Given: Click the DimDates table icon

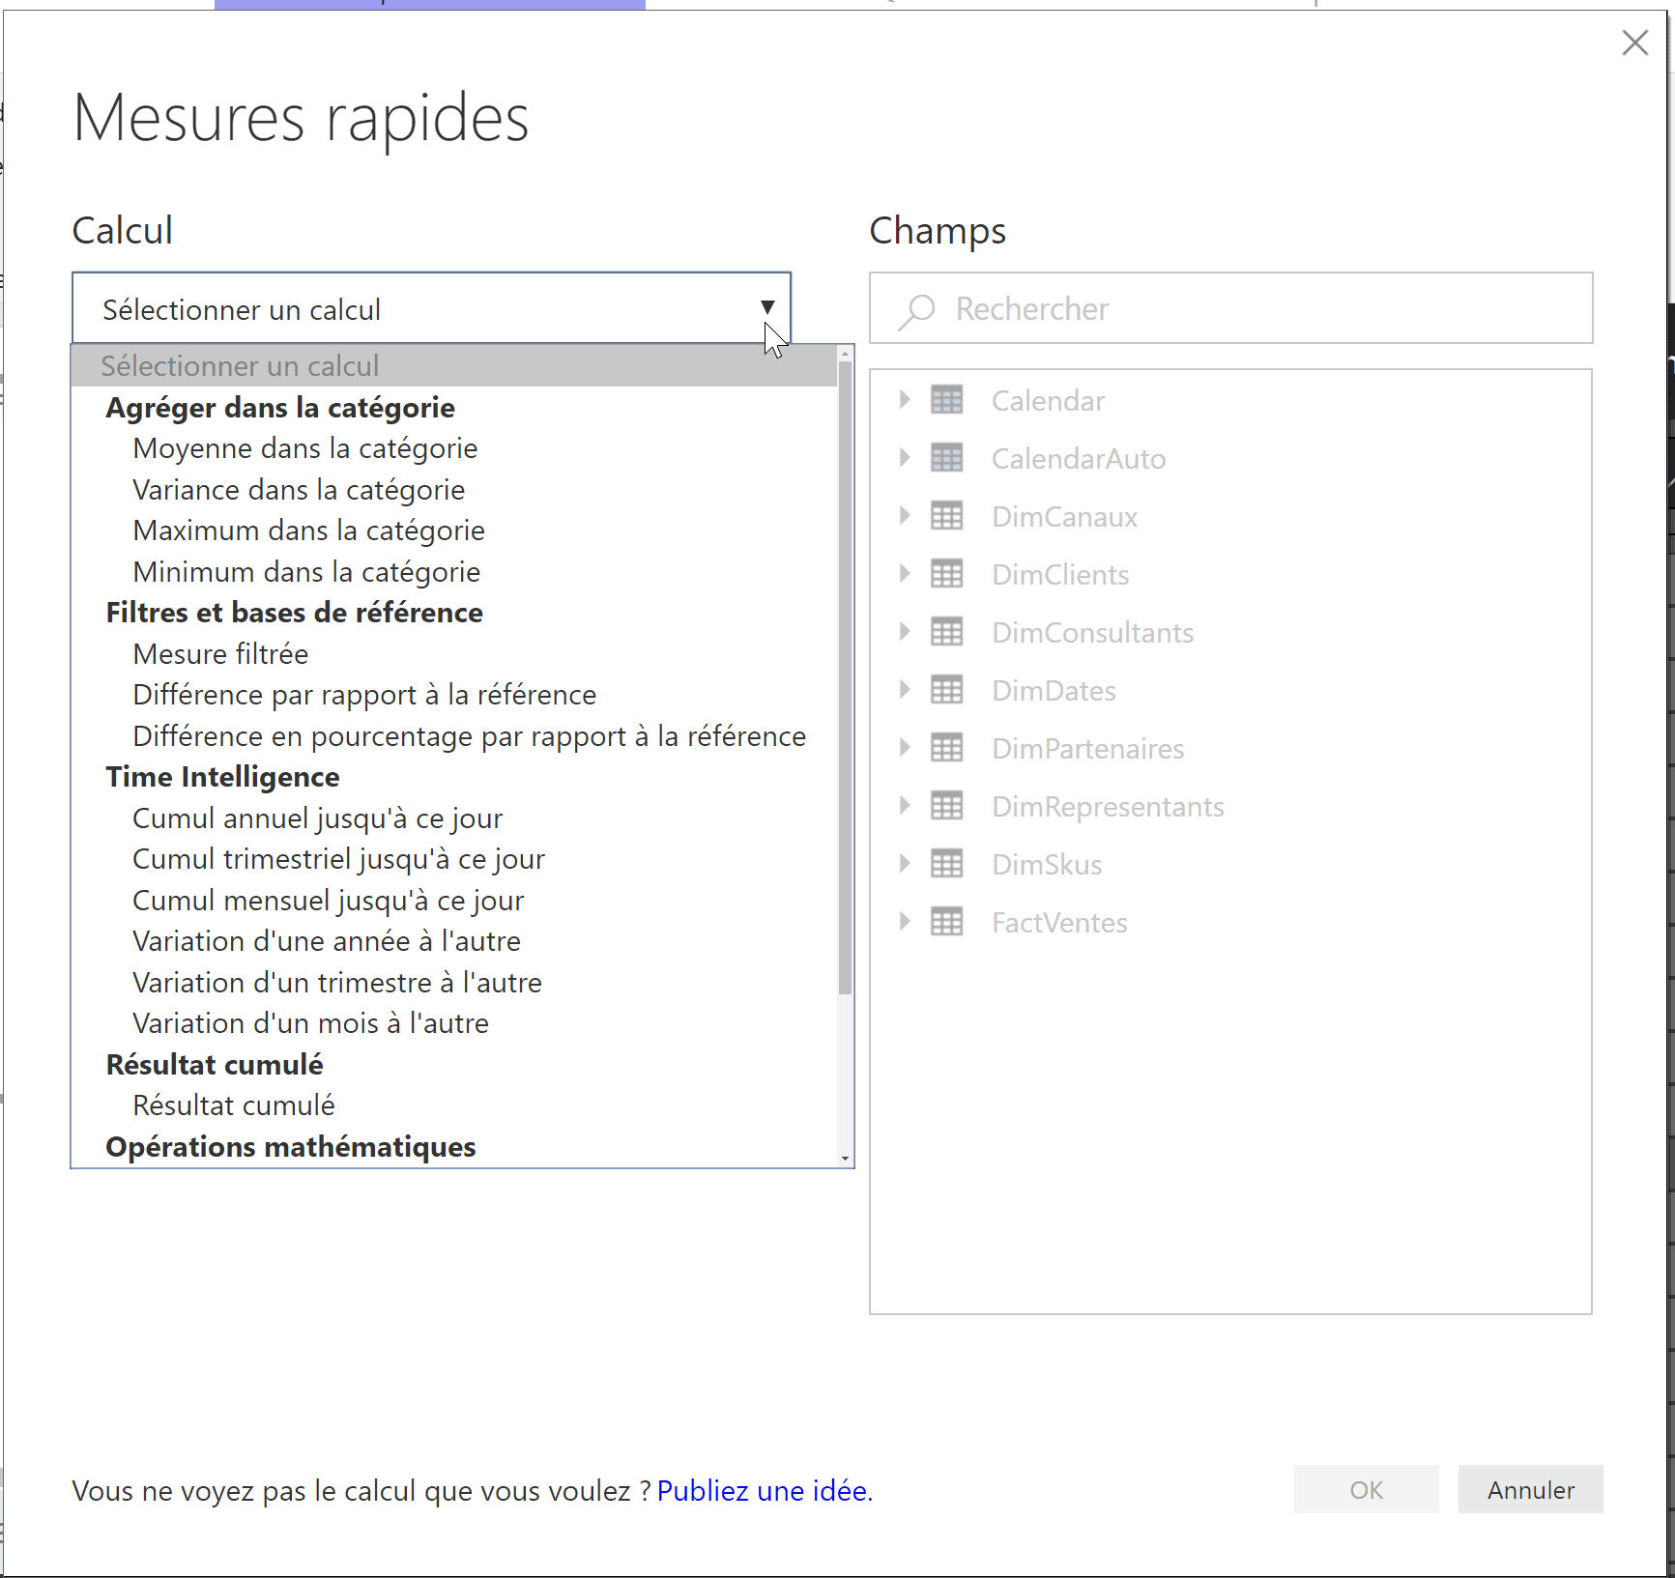Looking at the screenshot, I should coord(946,691).
